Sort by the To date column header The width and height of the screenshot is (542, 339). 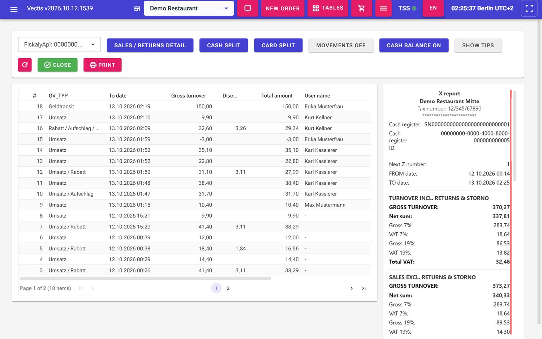tap(118, 96)
